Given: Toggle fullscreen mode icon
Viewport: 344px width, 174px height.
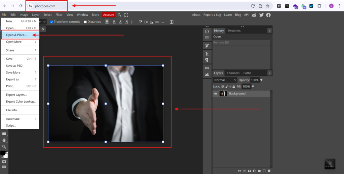Looking at the screenshot, I should (126, 15).
